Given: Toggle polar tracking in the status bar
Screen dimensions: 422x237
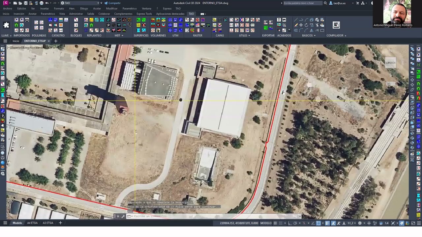Looking at the screenshot, I should 295,223.
